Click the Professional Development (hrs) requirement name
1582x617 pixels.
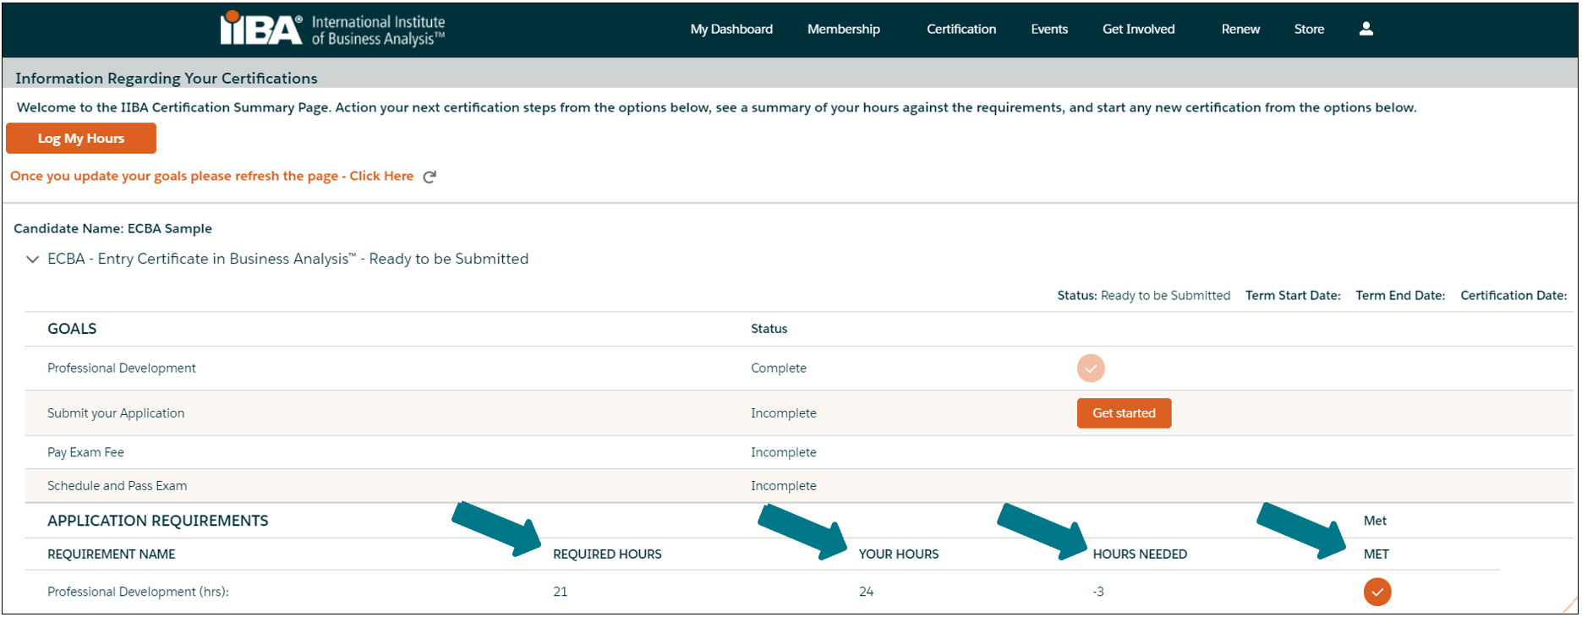(138, 592)
